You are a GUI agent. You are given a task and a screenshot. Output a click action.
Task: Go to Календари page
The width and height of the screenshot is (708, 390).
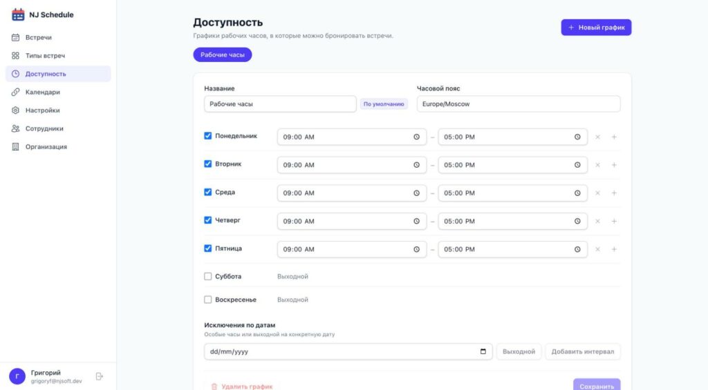coord(58,92)
